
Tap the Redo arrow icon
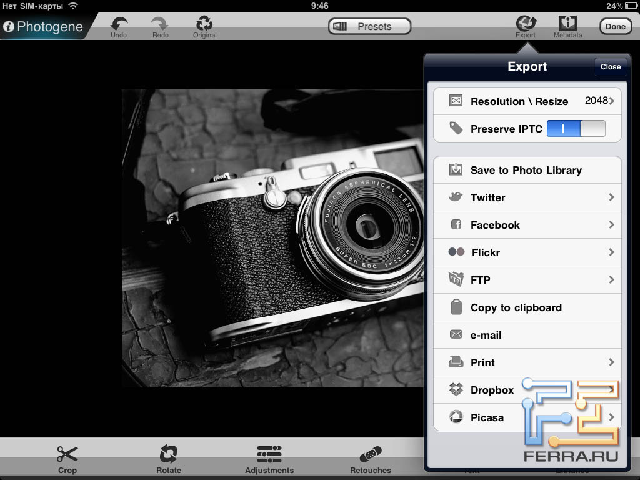160,24
